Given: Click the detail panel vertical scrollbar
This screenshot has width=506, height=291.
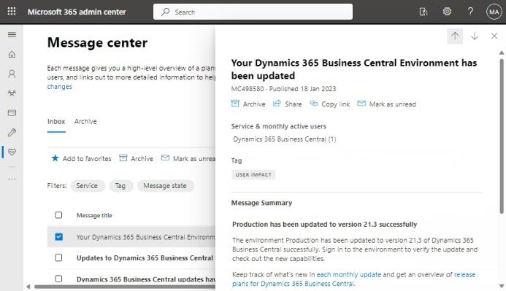Looking at the screenshot, I should click(502, 136).
